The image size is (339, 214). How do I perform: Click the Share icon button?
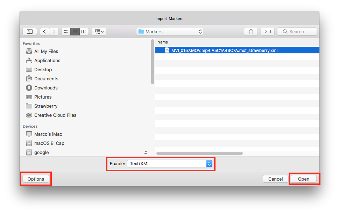251,32
